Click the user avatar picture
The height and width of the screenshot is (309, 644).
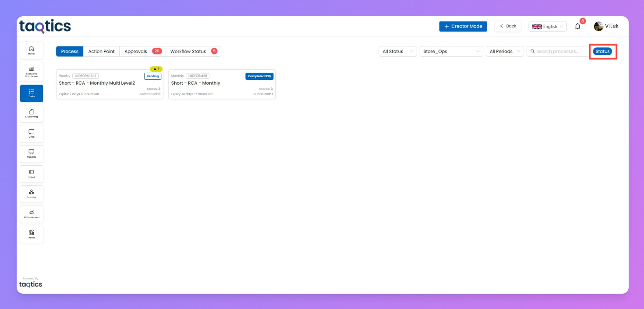pos(598,26)
